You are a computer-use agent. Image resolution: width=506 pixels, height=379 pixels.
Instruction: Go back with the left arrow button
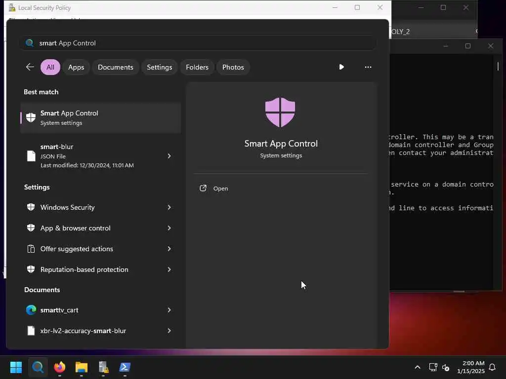[30, 67]
